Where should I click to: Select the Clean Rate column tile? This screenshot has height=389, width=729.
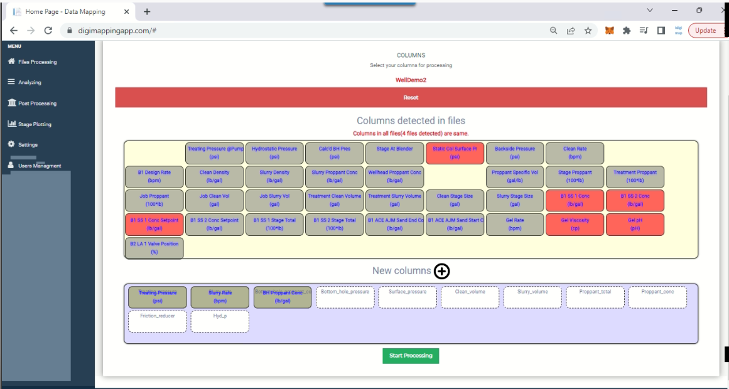pos(575,153)
